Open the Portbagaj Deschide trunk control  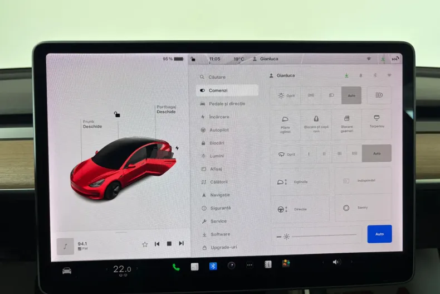coord(166,109)
